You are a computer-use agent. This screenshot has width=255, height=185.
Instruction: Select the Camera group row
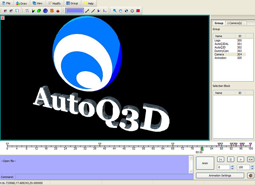[229, 54]
